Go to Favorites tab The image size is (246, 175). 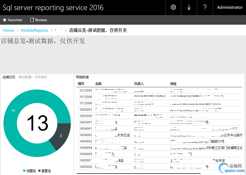[x=12, y=20]
